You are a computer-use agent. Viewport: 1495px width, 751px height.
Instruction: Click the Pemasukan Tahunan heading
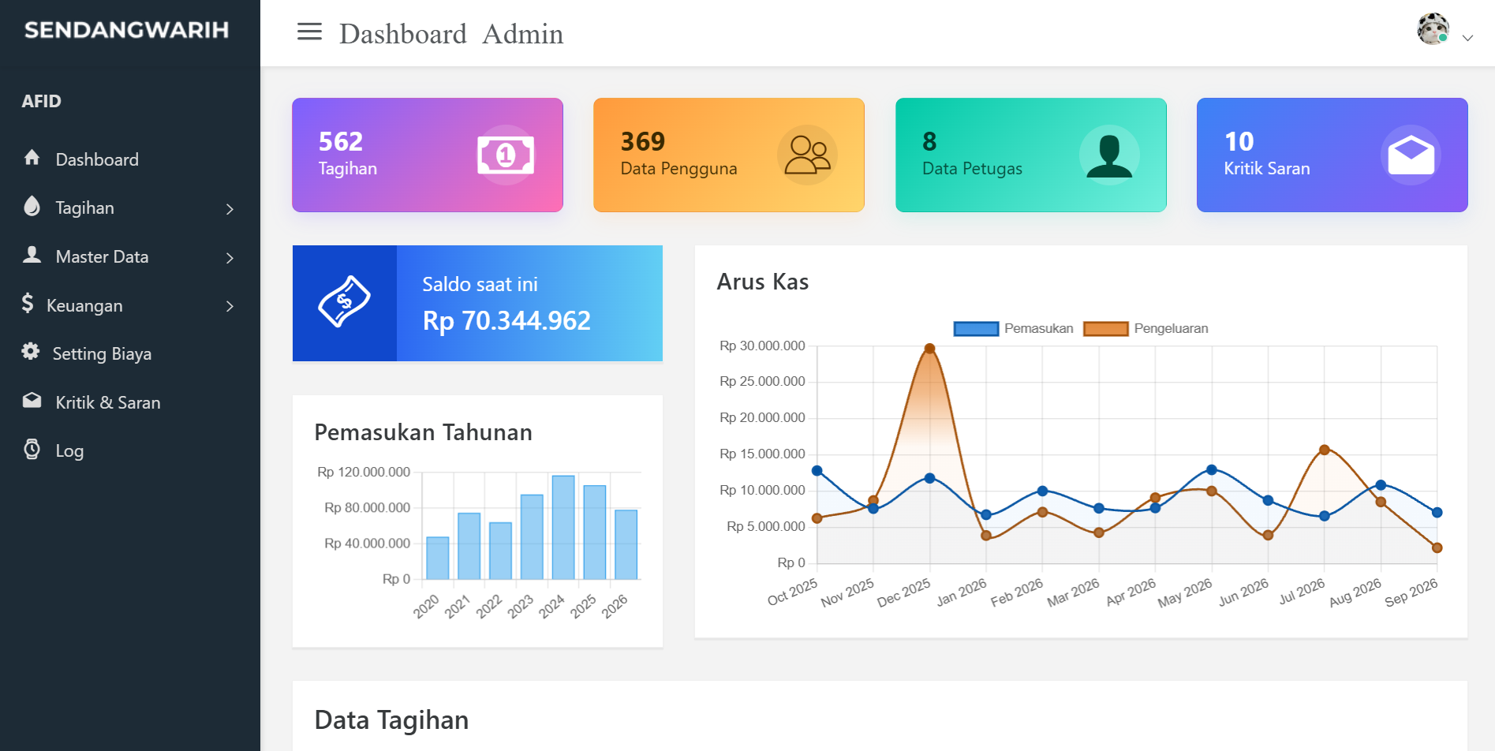(x=424, y=432)
